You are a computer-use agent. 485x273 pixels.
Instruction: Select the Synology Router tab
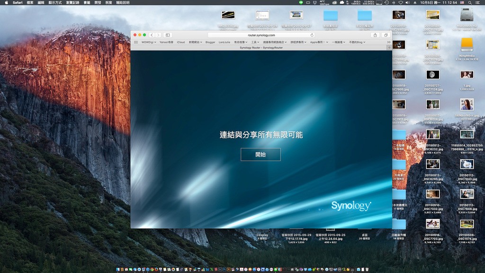pos(261,48)
